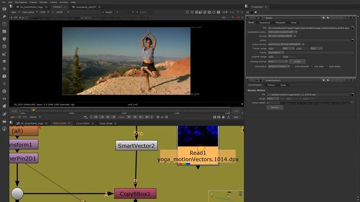This screenshot has width=360, height=202.
Task: Jump to the first frame
Action: click(96, 117)
